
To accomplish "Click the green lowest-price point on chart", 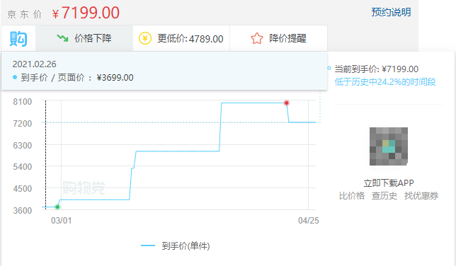I will 57,207.
